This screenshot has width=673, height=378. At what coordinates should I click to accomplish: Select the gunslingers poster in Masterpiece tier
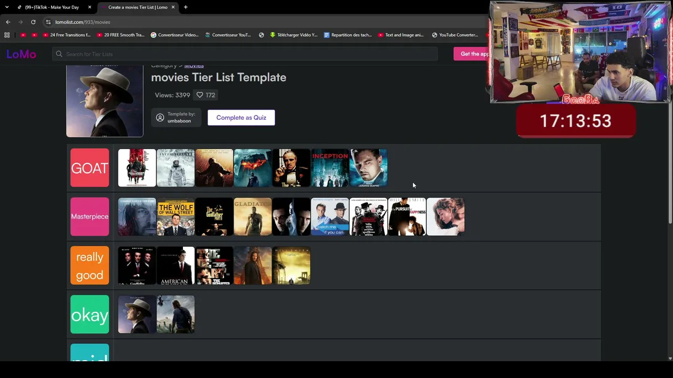pos(369,217)
